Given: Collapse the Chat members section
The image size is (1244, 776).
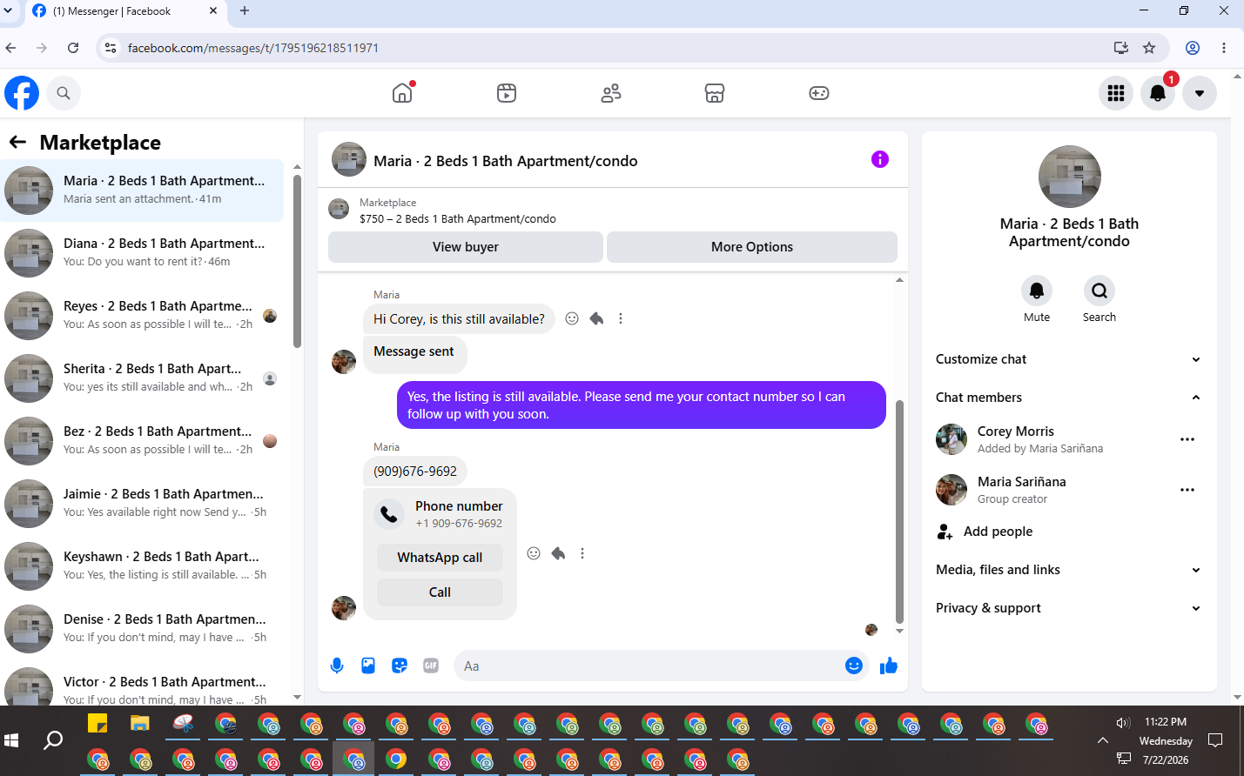Looking at the screenshot, I should [x=1069, y=398].
